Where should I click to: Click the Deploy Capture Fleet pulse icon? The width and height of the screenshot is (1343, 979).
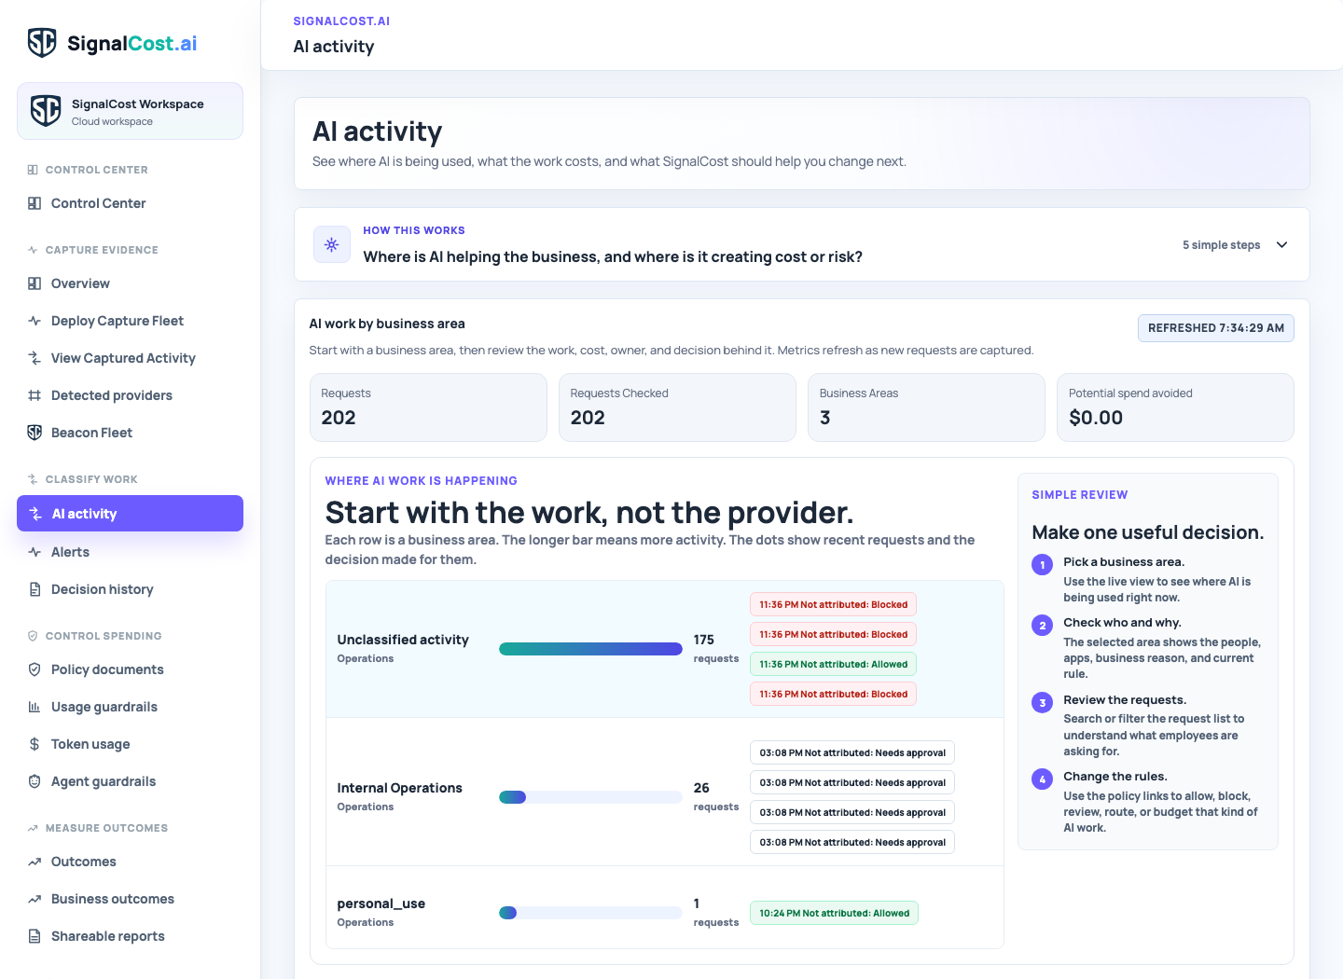pyautogui.click(x=35, y=321)
